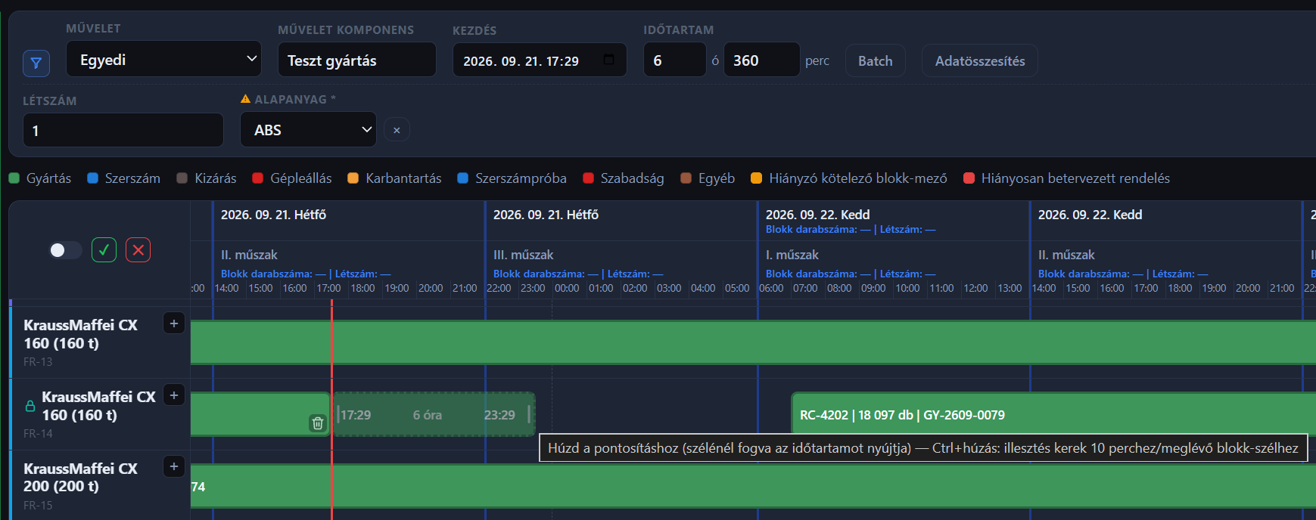
Task: Click the III. műszak shift header
Action: tap(523, 255)
